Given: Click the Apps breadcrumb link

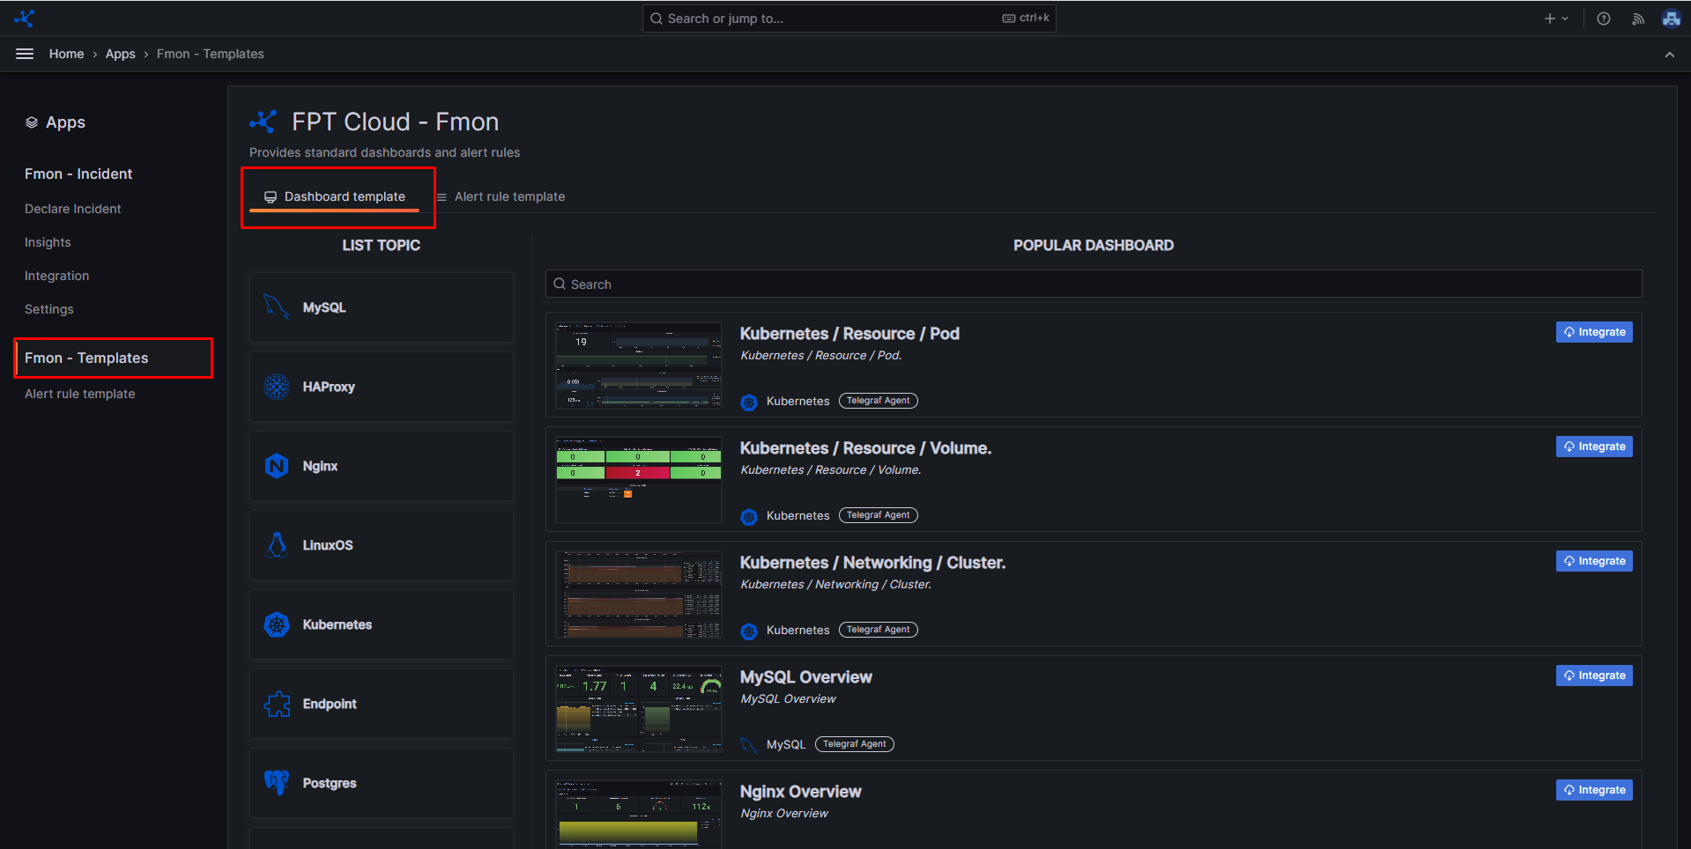Looking at the screenshot, I should point(120,54).
